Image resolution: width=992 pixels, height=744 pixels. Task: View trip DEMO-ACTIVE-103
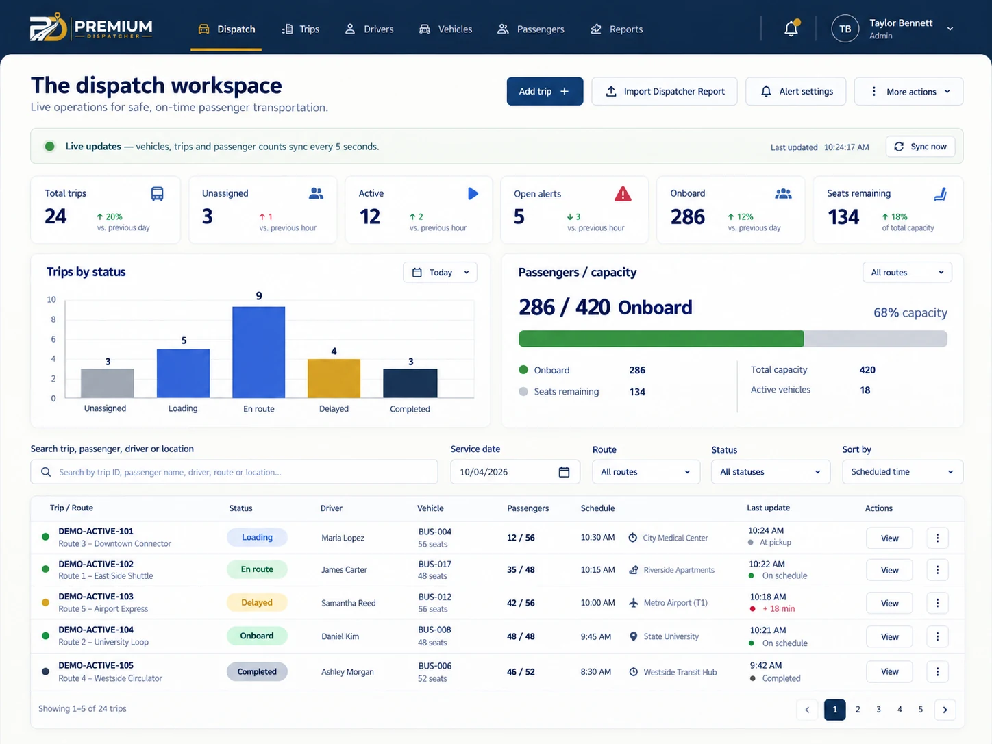point(889,603)
